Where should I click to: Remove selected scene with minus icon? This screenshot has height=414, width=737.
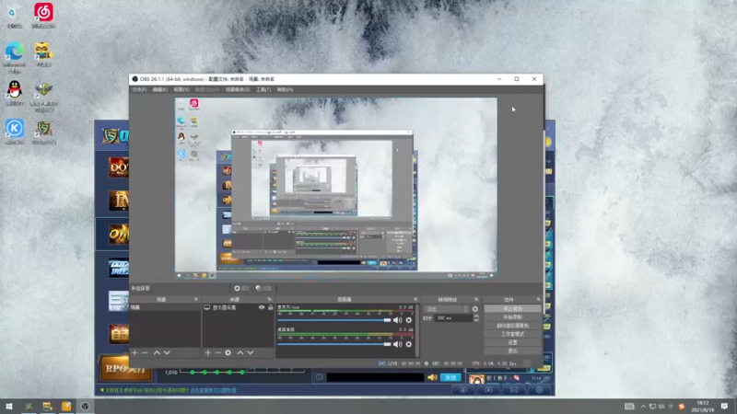145,352
